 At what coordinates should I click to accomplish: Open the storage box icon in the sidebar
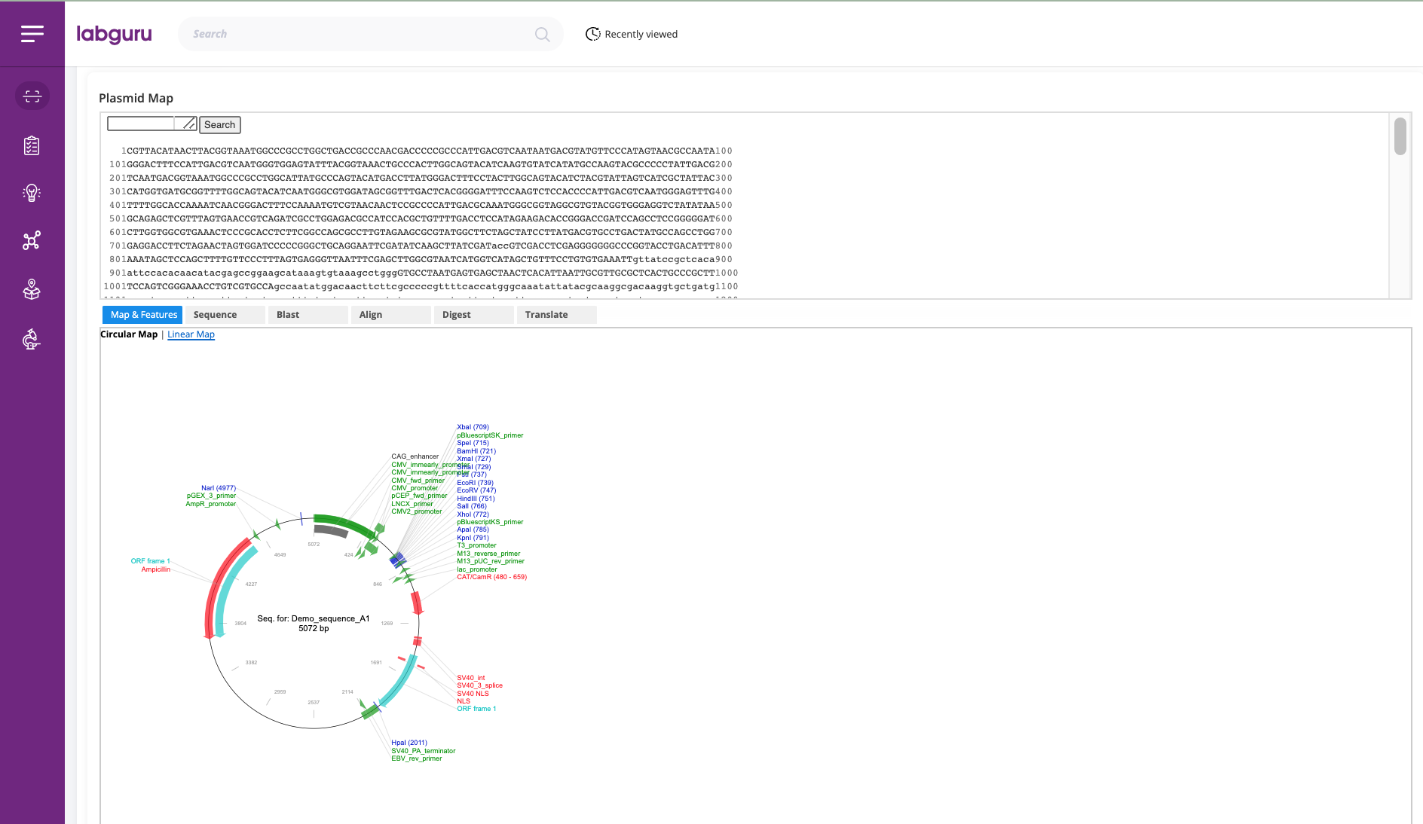pos(32,290)
